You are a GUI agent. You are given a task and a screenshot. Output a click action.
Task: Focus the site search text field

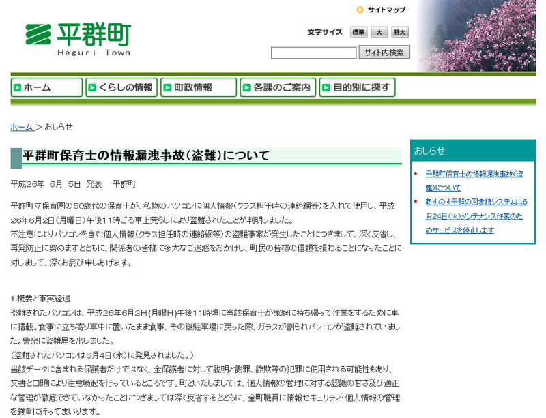point(313,53)
